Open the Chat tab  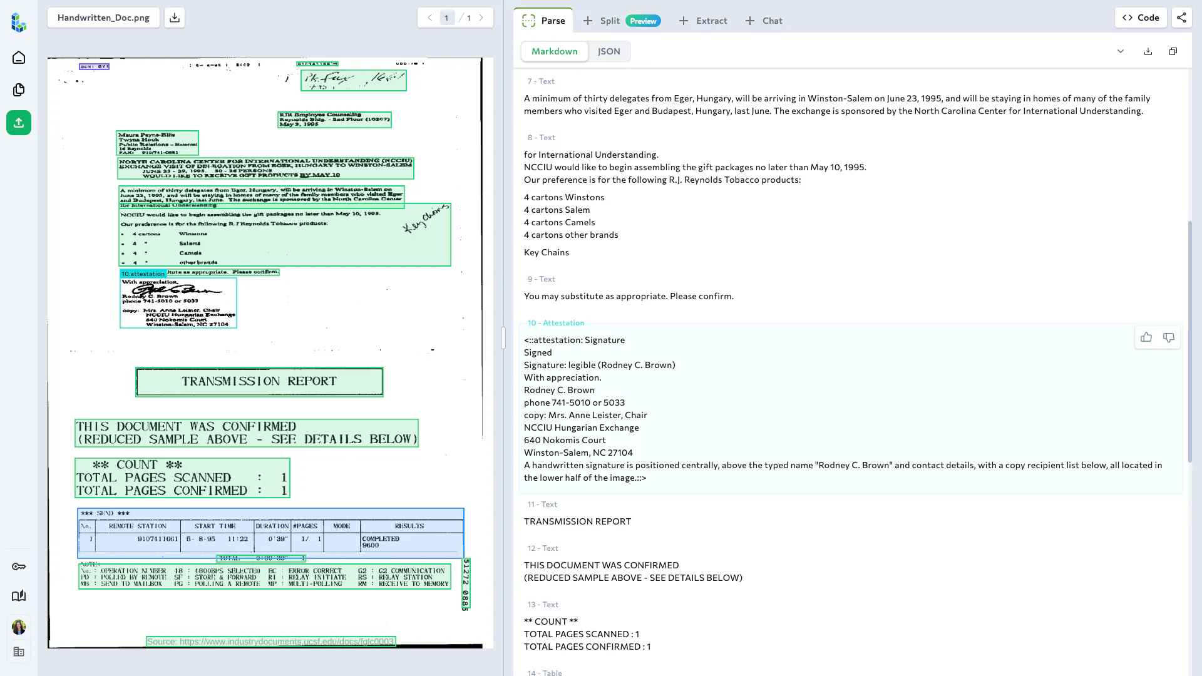(x=764, y=21)
